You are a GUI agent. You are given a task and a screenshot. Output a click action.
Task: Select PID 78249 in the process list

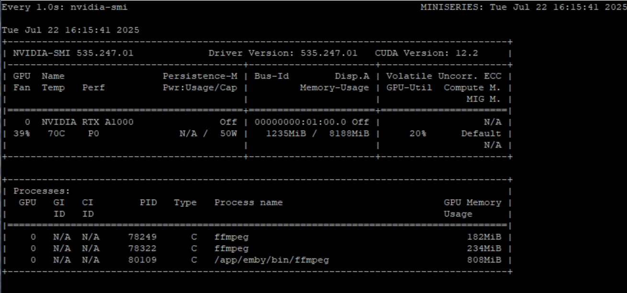pyautogui.click(x=142, y=237)
